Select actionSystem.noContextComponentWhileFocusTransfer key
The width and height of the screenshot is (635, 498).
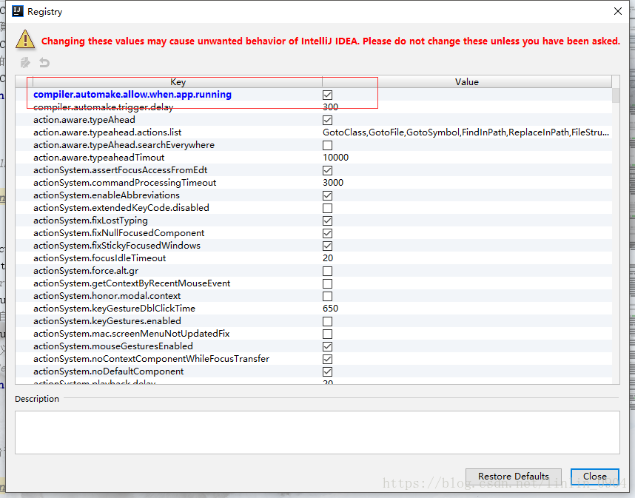[x=152, y=358]
